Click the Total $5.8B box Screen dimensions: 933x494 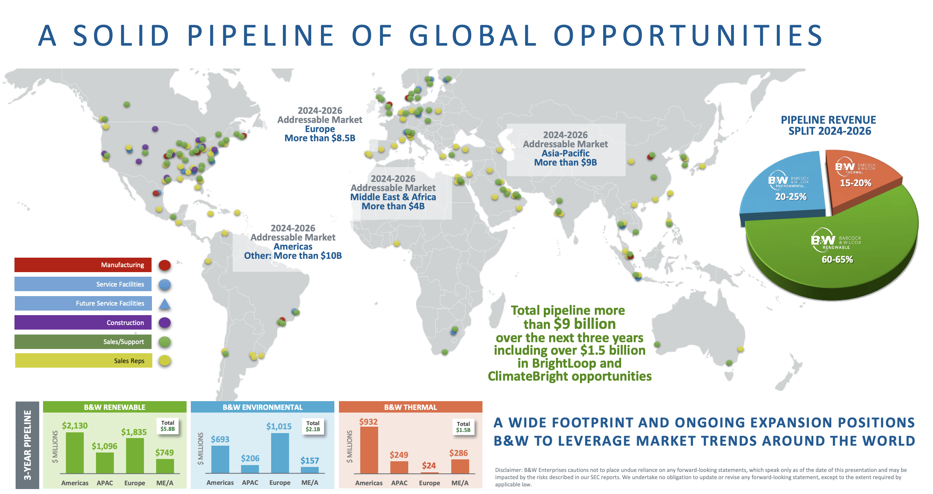pos(168,426)
